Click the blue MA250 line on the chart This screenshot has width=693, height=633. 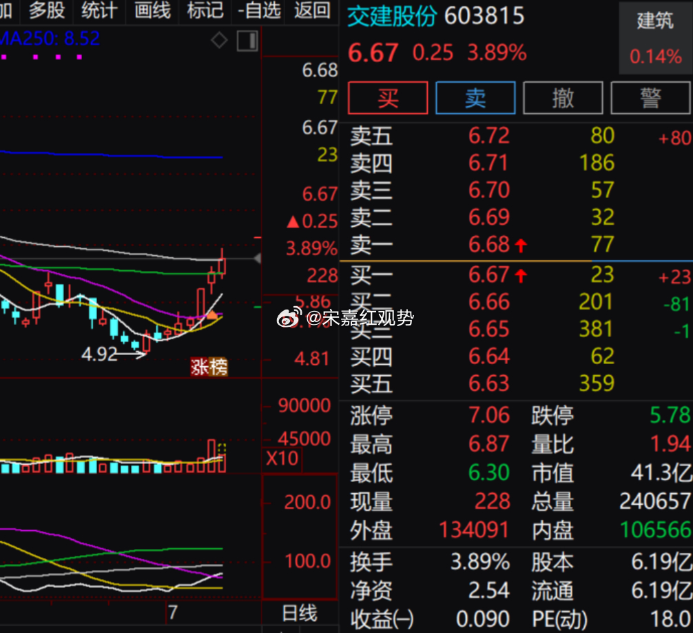(110, 155)
